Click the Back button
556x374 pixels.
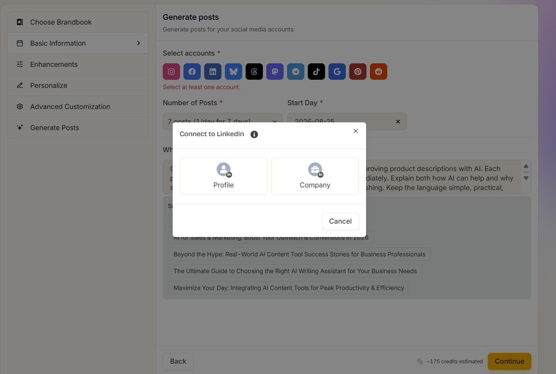click(x=178, y=362)
